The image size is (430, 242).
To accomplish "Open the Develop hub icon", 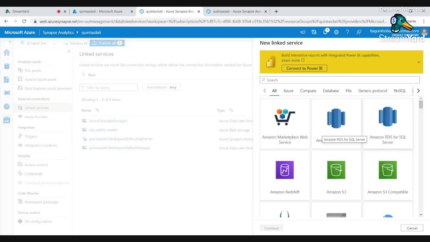I will (7, 79).
